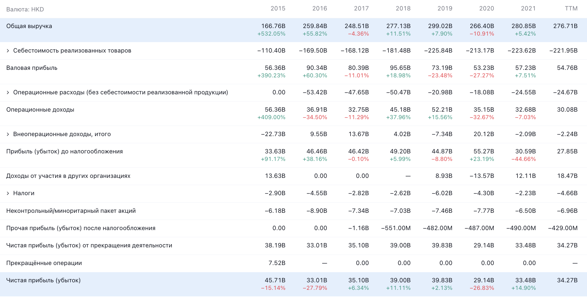The width and height of the screenshot is (587, 297).
Task: Click operating income change +409.00%
Action: [x=271, y=117]
